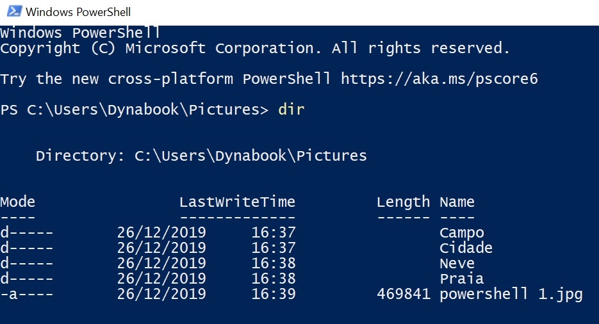599x324 pixels.
Task: Click the PowerShell icon in title bar
Action: tap(14, 12)
